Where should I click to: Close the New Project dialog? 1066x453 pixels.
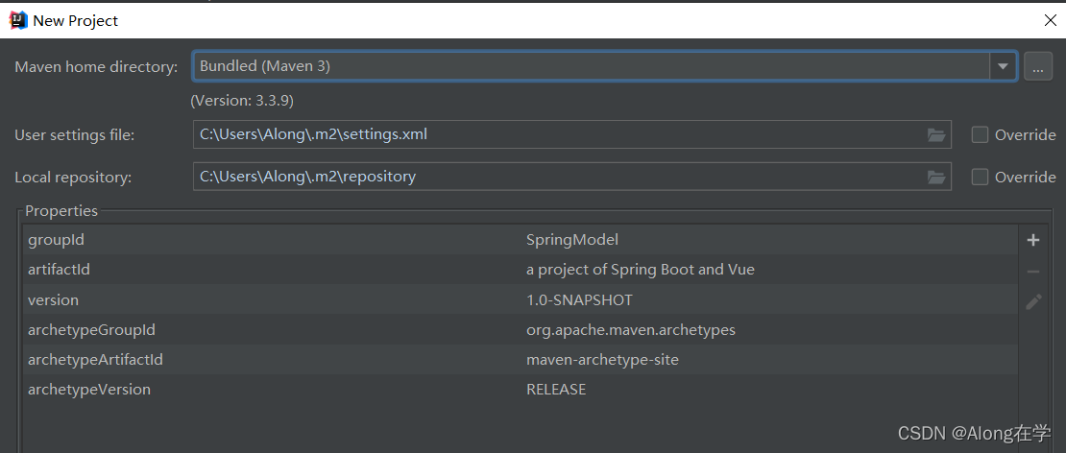1050,20
